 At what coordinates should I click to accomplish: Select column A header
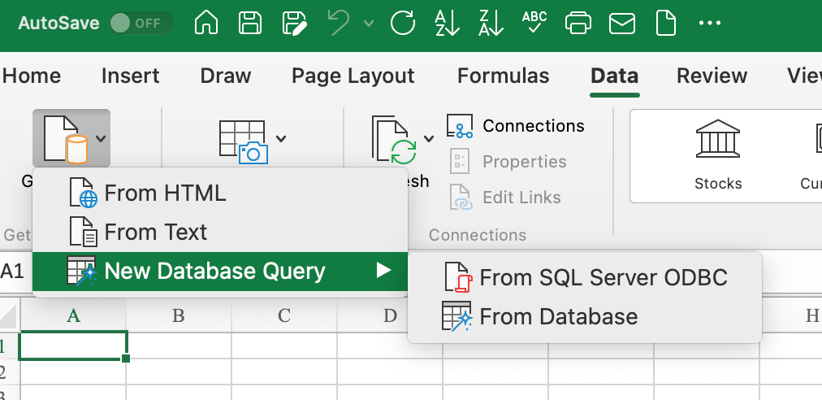(73, 315)
